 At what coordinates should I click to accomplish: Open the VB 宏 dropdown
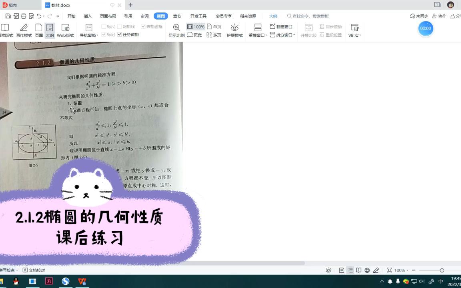(355, 35)
